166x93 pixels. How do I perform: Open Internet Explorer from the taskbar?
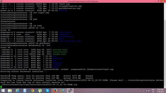click(17, 91)
